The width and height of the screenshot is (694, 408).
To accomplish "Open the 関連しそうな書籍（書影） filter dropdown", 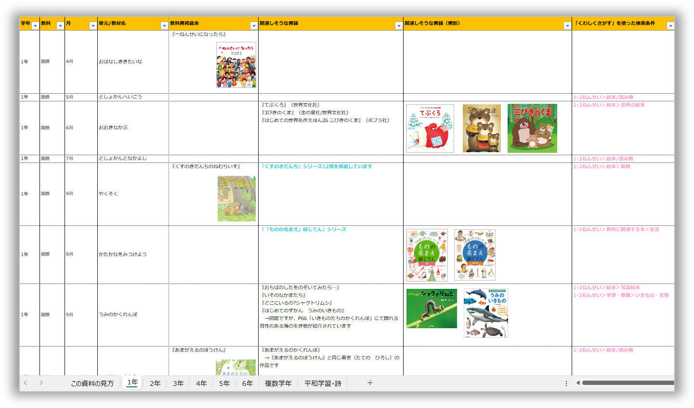I will [567, 26].
